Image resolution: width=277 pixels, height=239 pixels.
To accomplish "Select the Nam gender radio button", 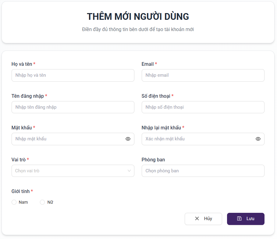I will tap(14, 202).
